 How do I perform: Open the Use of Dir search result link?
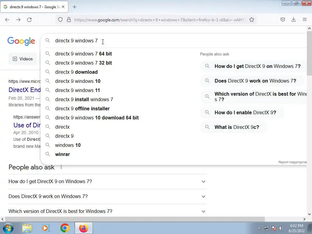27,125
